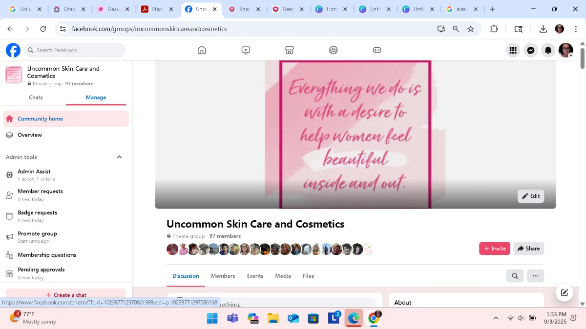
Task: Open the Events tab
Action: tap(255, 276)
